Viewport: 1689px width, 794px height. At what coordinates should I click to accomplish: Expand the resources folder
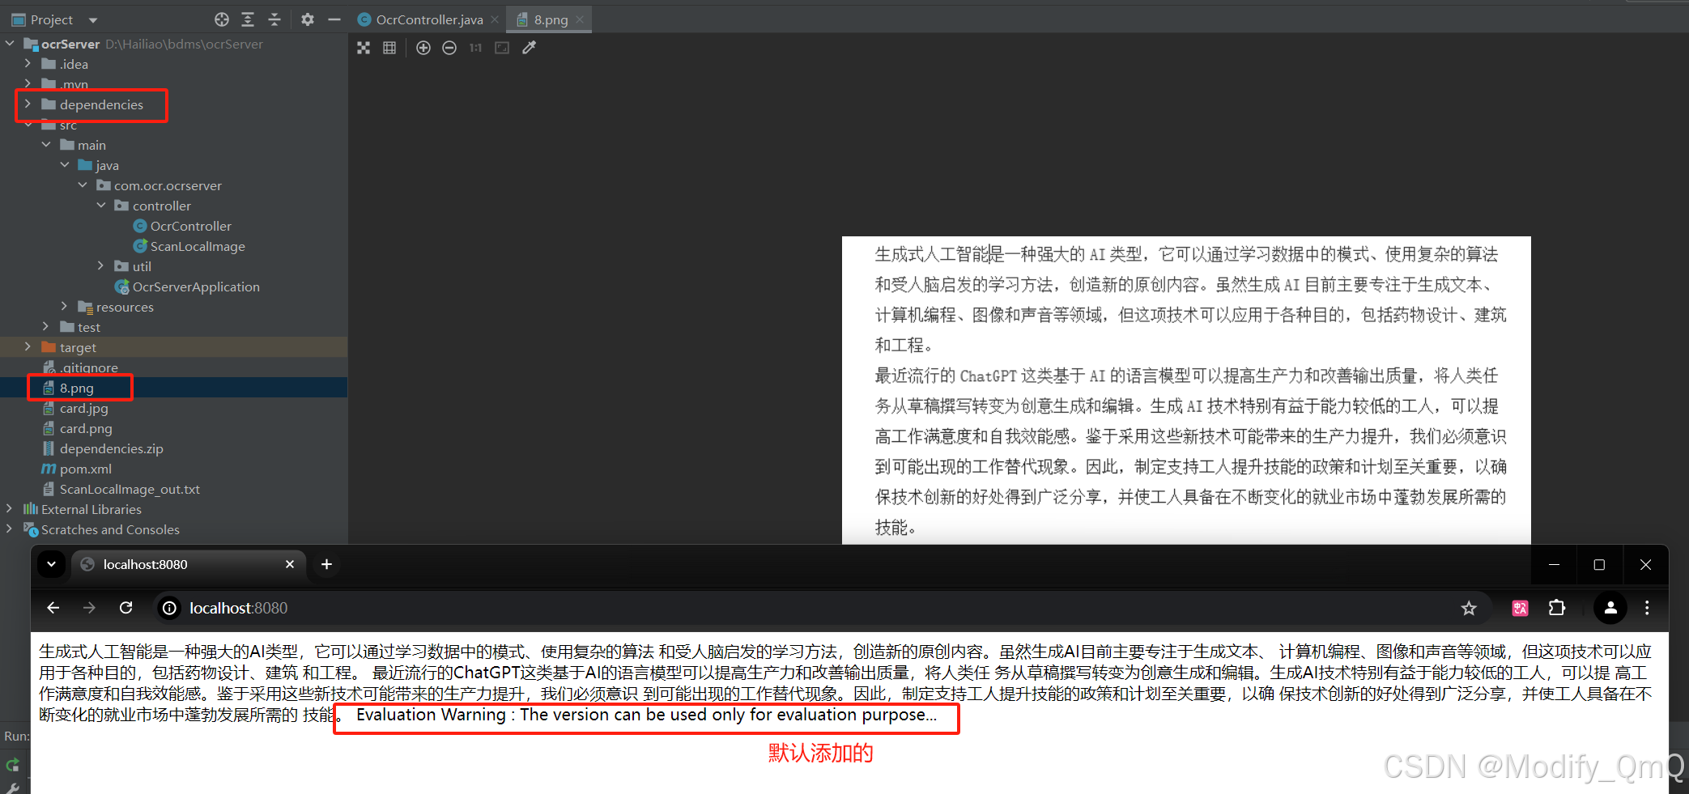point(65,306)
